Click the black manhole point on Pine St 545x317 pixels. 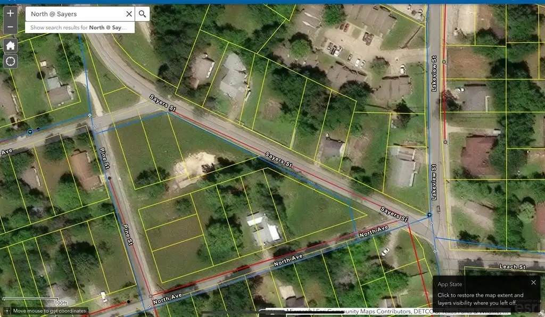click(110, 178)
